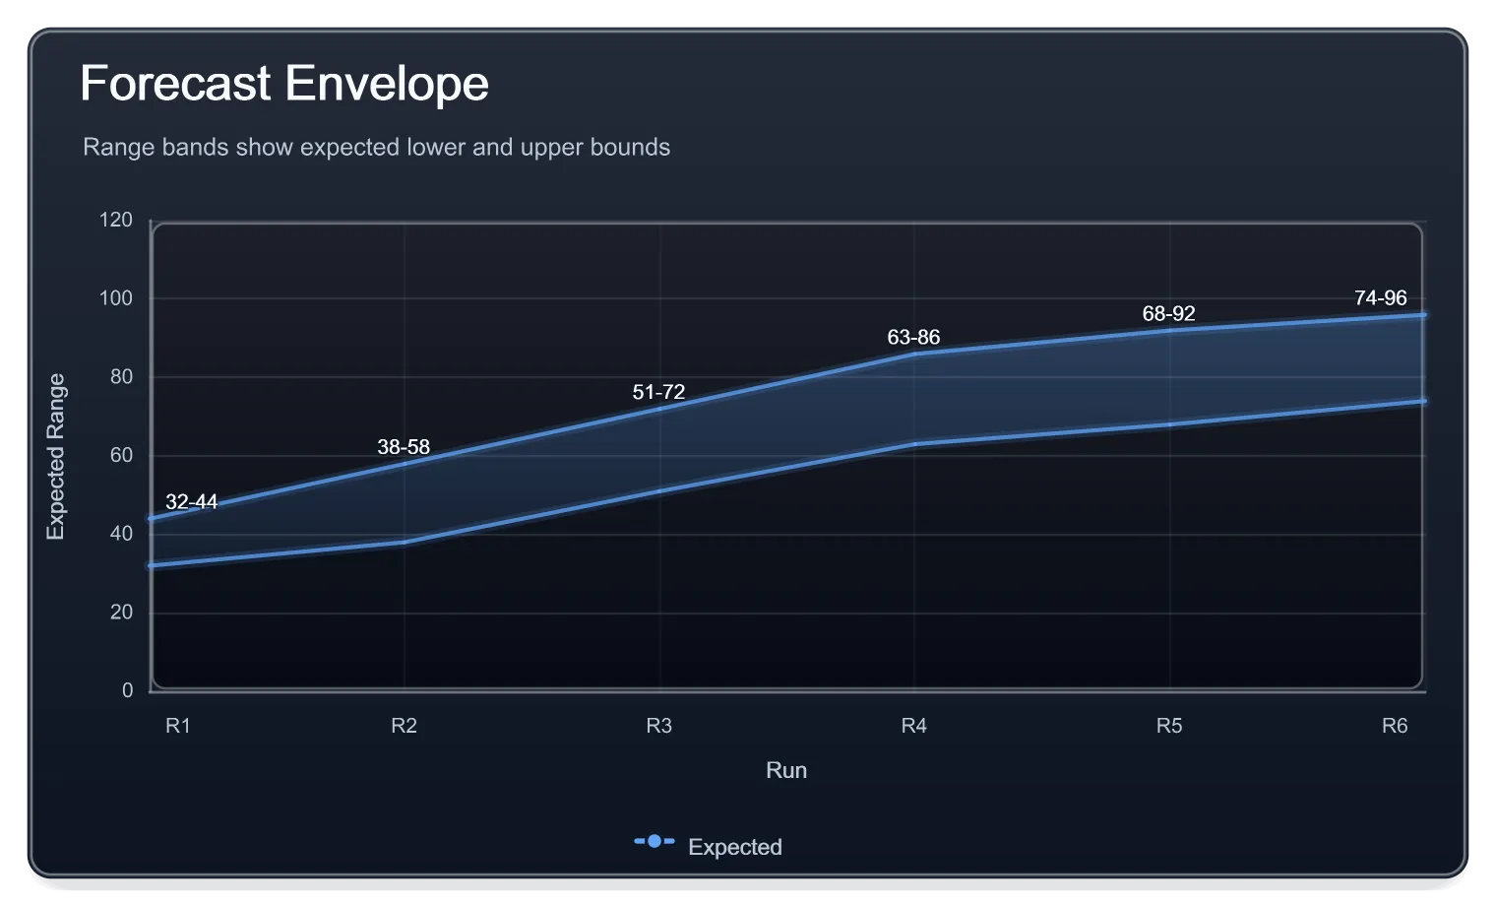This screenshot has height=906, width=1496.
Task: Click the R1 x-axis label
Action: (x=178, y=726)
